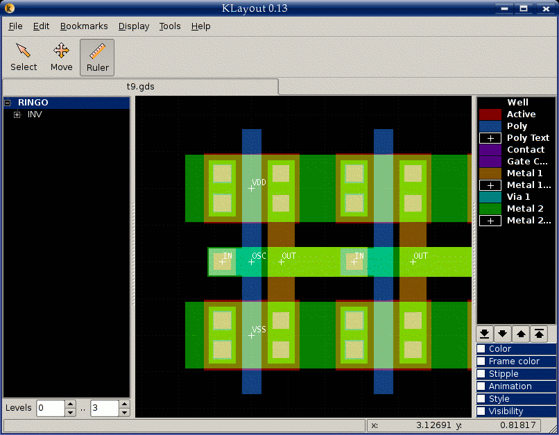Click the Active layer red swatch
Screen dimensions: 559x435
point(491,114)
